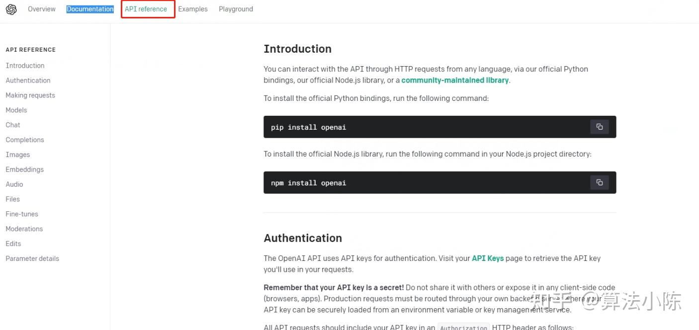This screenshot has width=699, height=330.
Task: Switch to the Documentation tab
Action: tap(90, 9)
